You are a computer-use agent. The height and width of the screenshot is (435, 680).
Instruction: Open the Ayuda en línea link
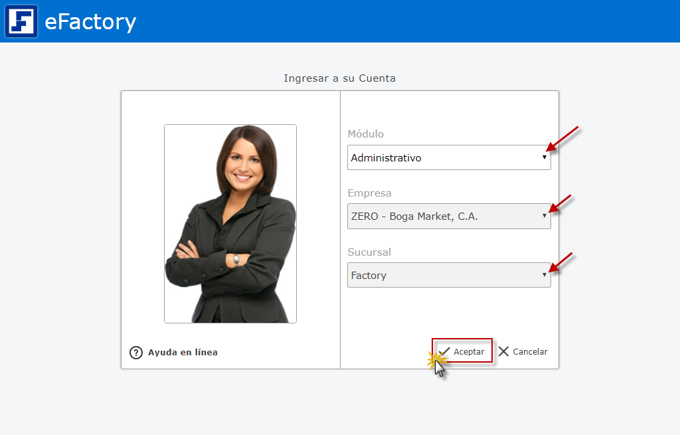click(x=183, y=353)
